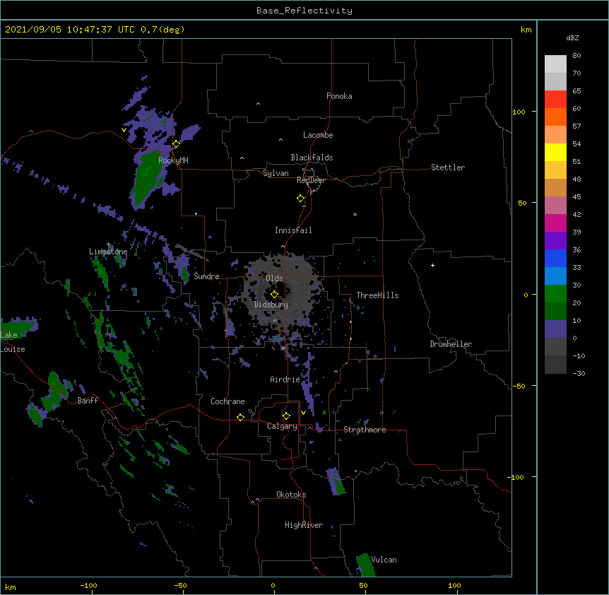Screen dimensions: 609x595
Task: Click the Olds city label
Action: (x=274, y=278)
